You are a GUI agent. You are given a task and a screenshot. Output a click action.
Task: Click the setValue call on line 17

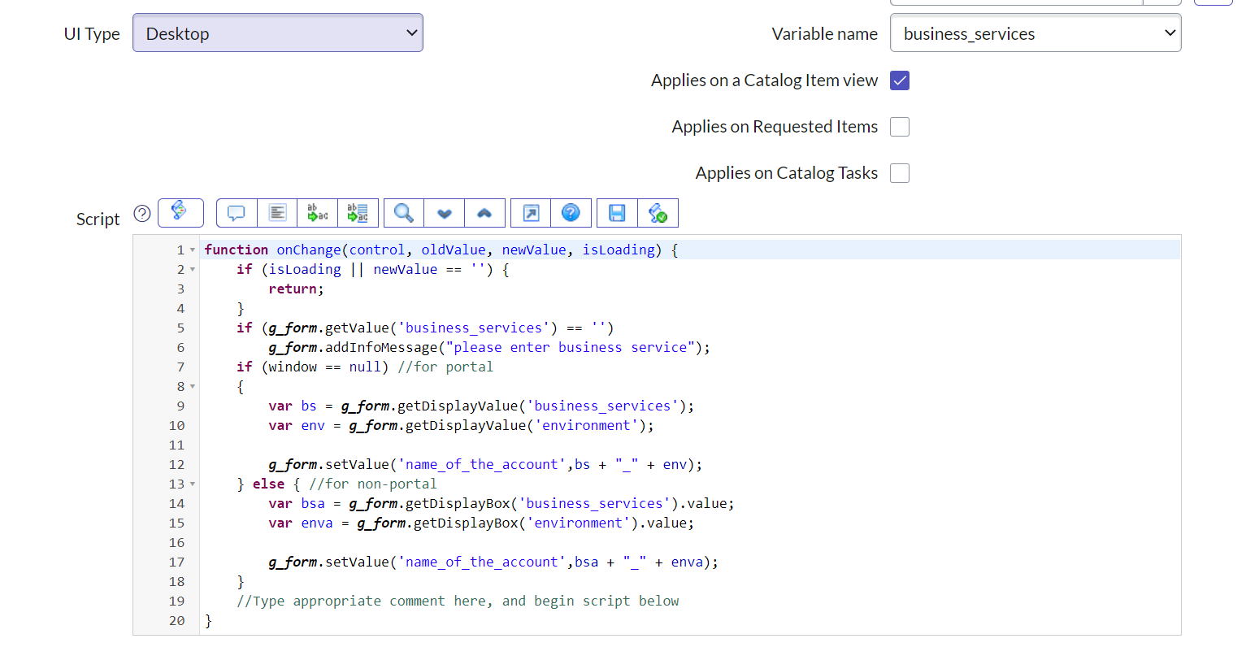tap(493, 562)
